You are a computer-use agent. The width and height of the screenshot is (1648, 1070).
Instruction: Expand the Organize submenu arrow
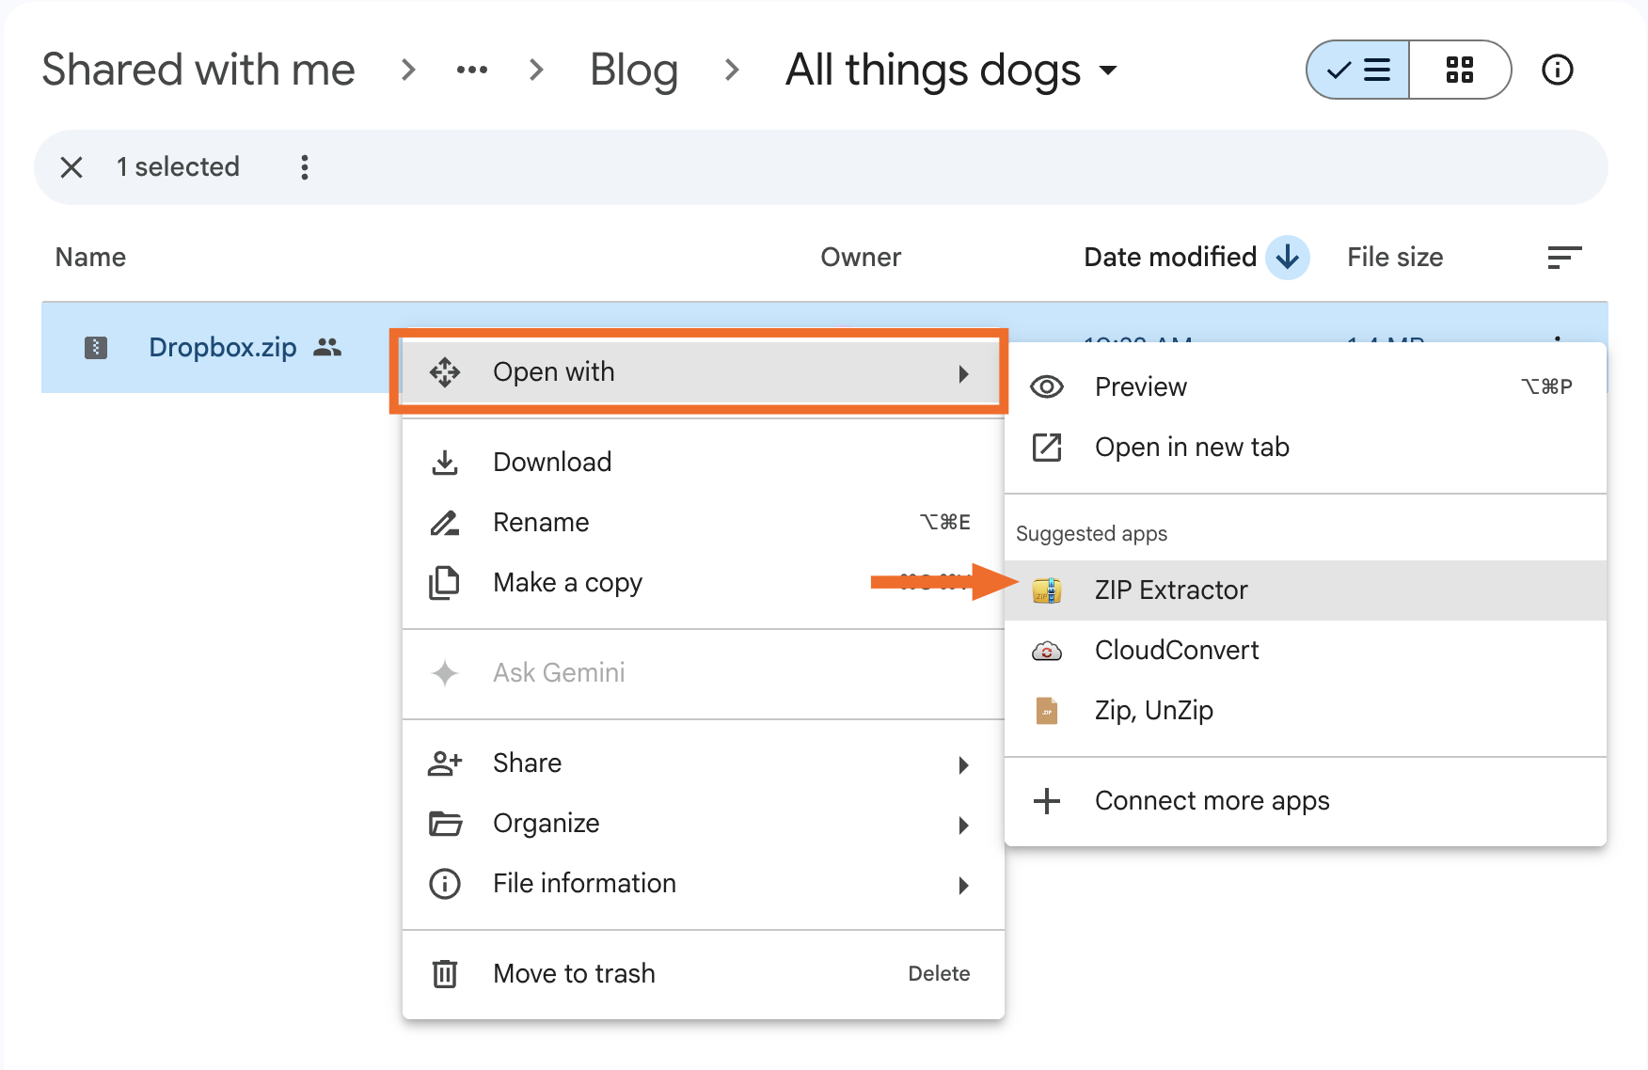(x=963, y=825)
